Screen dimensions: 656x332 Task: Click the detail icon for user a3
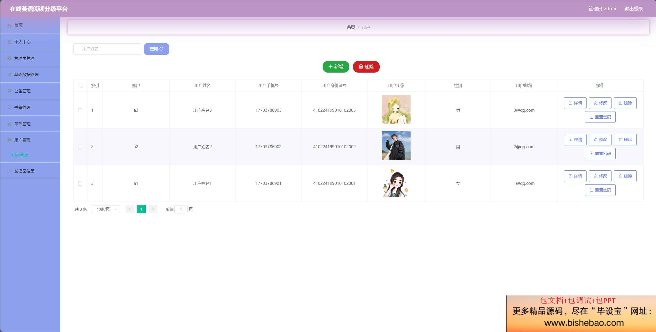570,103
